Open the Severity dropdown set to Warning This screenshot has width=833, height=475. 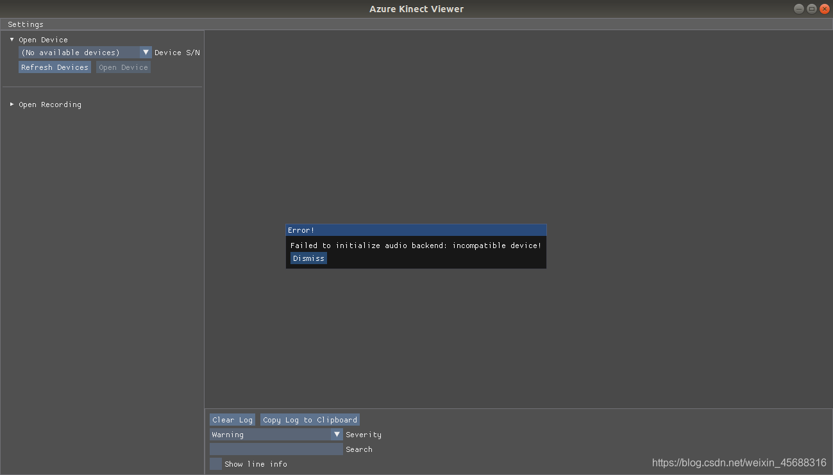[x=276, y=435]
